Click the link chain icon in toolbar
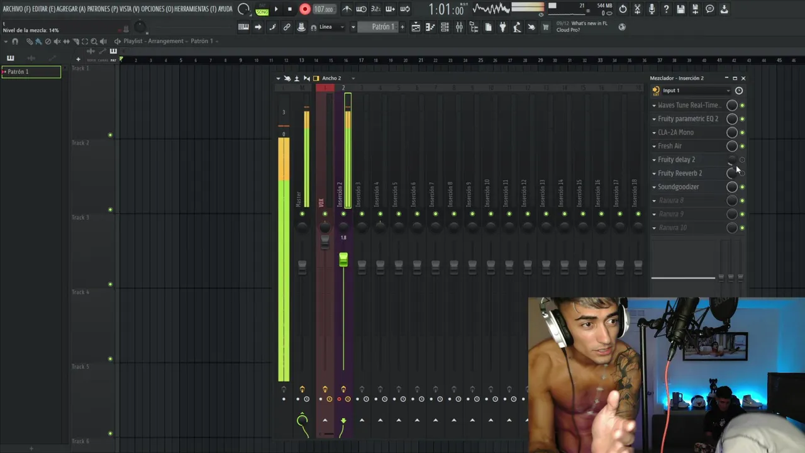Image resolution: width=805 pixels, height=453 pixels. (287, 27)
